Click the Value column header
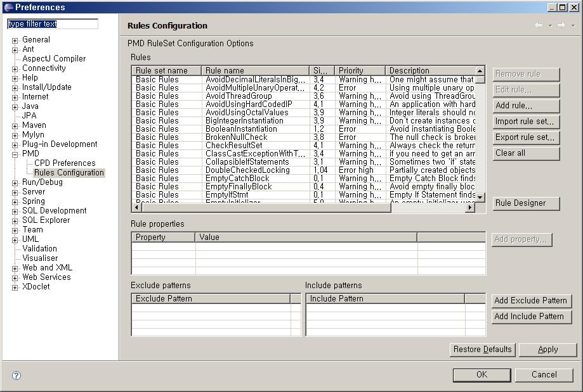The width and height of the screenshot is (583, 392). coord(306,237)
